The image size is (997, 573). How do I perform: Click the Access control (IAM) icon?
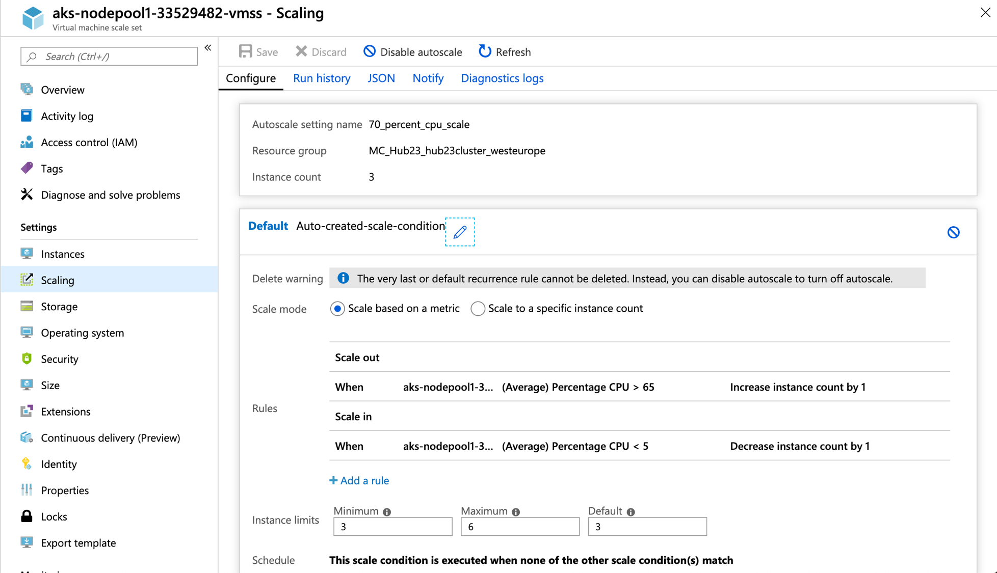[x=27, y=142]
